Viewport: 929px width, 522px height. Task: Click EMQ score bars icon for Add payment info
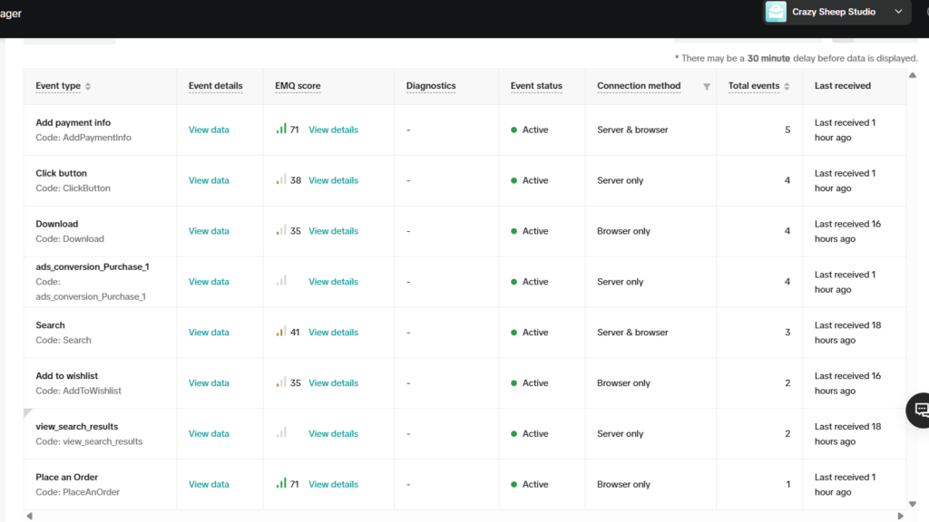281,129
